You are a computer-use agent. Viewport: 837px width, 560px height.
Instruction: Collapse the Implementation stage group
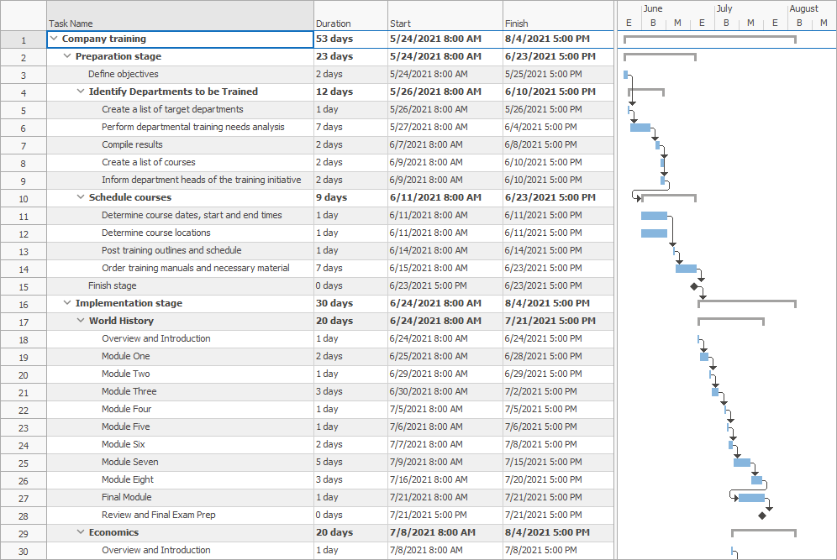[68, 303]
